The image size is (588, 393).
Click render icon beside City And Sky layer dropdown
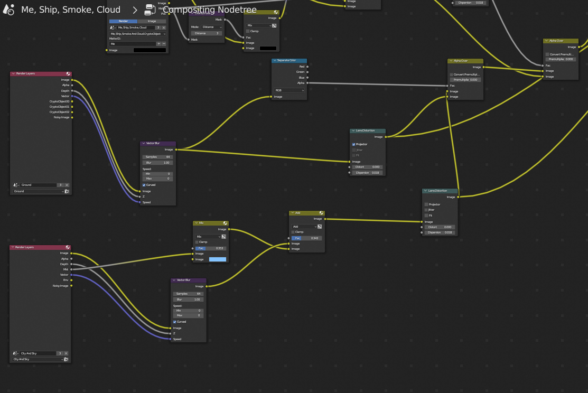click(66, 359)
